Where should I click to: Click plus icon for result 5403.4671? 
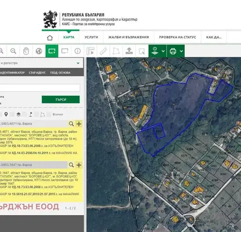[x=79, y=124]
